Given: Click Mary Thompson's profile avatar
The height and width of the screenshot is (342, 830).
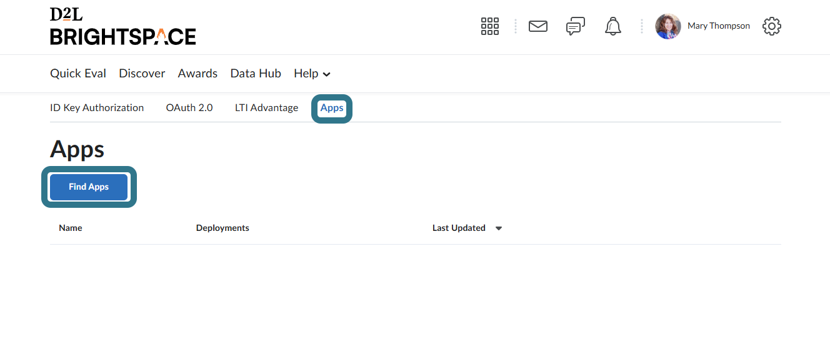Looking at the screenshot, I should coord(668,26).
